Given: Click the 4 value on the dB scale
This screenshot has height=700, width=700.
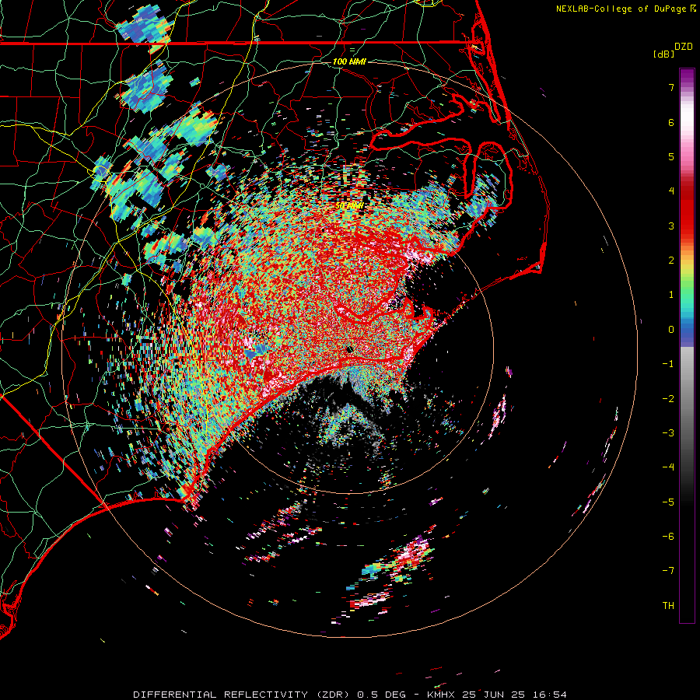Looking at the screenshot, I should pos(671,191).
